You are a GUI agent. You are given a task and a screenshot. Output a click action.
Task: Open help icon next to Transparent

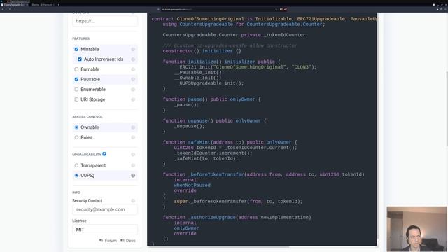(x=133, y=165)
